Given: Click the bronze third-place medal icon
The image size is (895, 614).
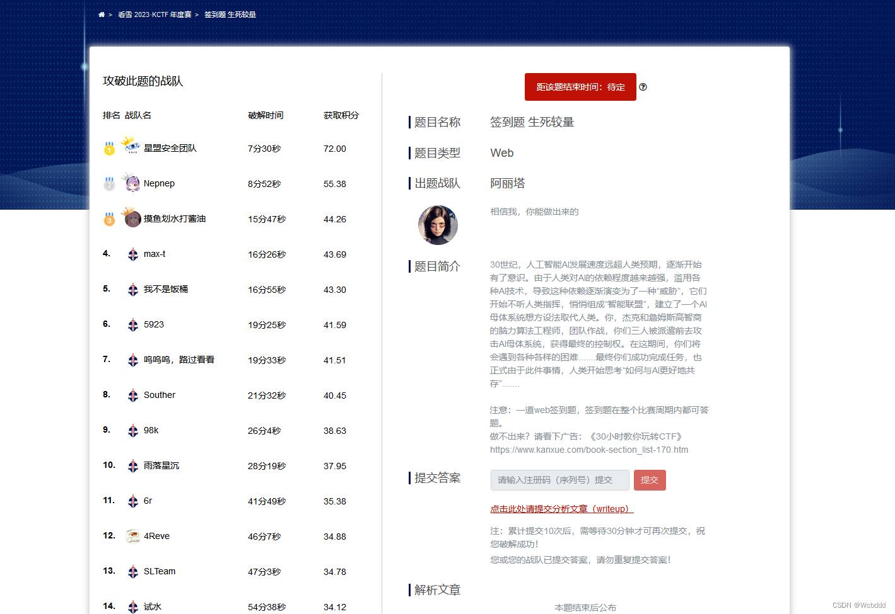Looking at the screenshot, I should click(109, 219).
